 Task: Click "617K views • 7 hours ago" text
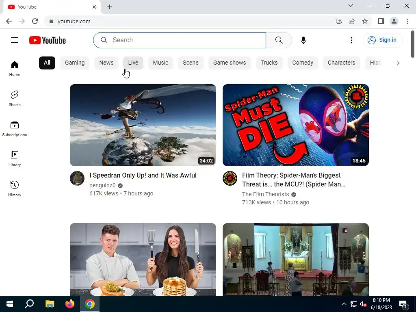(x=121, y=193)
